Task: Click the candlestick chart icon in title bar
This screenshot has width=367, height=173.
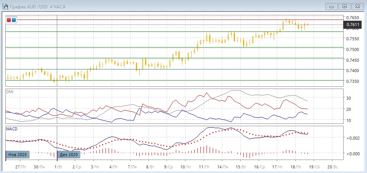Action: pyautogui.click(x=5, y=6)
